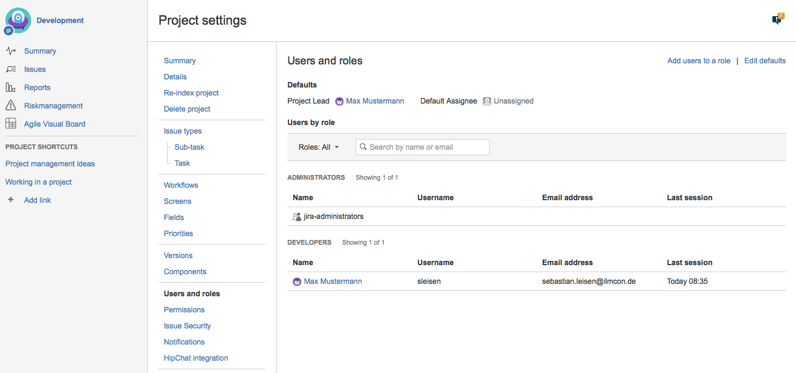Click the help icon with notification badge
Screen dimensions: 796x373
pyautogui.click(x=777, y=19)
